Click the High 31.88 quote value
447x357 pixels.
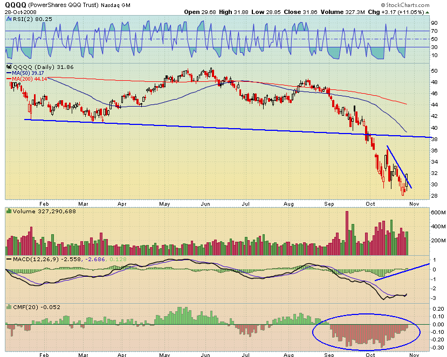(x=234, y=12)
